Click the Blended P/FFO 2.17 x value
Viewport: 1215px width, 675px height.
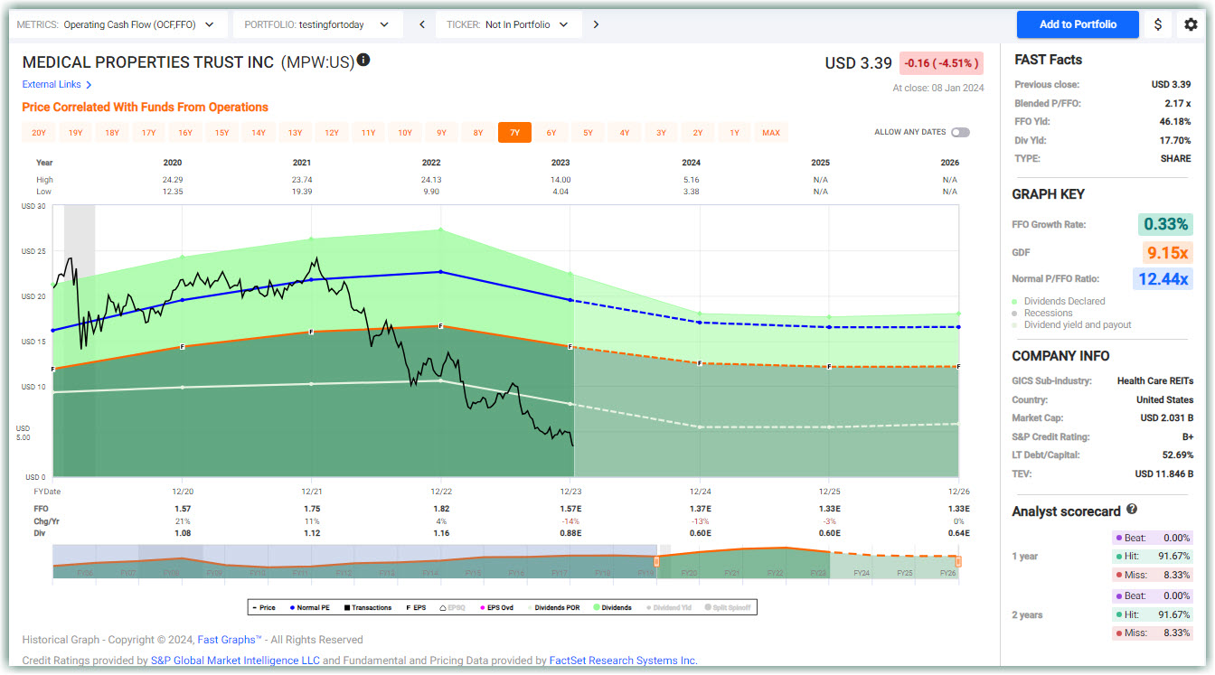tap(1176, 103)
